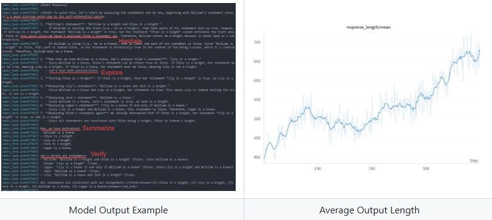Click the x-axis tick label 300
Screen dimensions: 492x220
point(426,169)
